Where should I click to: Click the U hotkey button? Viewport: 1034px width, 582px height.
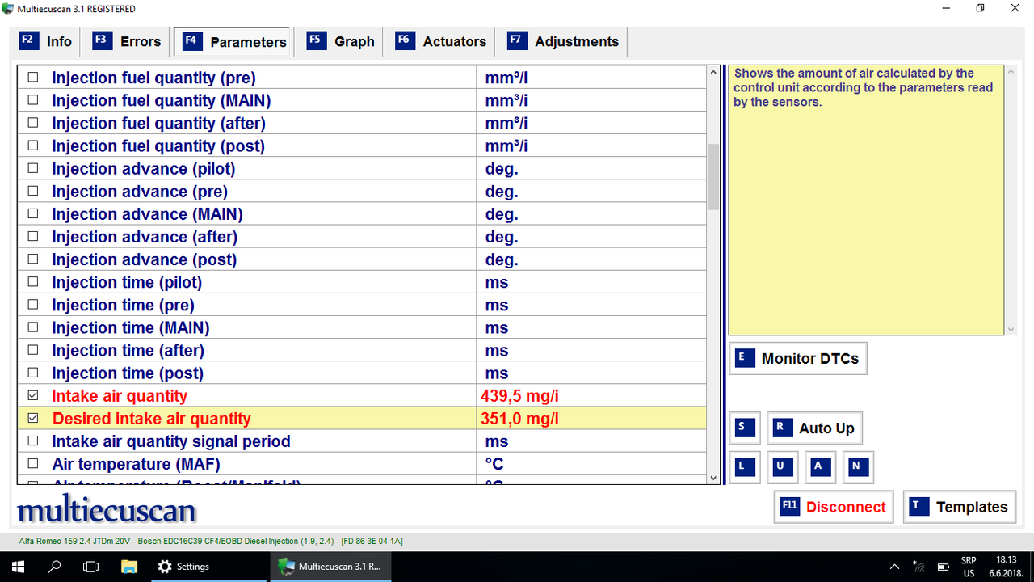[x=782, y=467]
